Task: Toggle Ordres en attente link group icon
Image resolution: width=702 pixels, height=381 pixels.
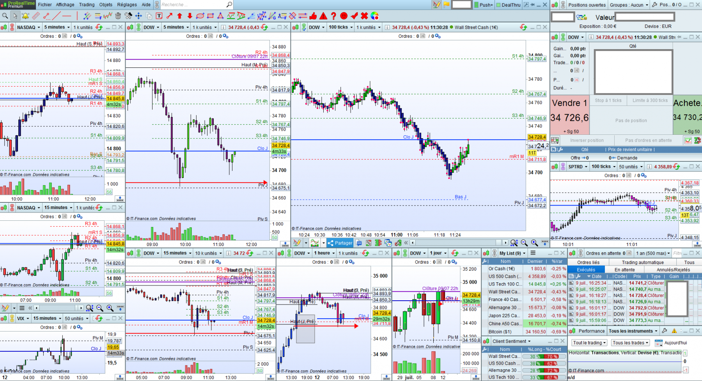Action: pyautogui.click(x=581, y=253)
